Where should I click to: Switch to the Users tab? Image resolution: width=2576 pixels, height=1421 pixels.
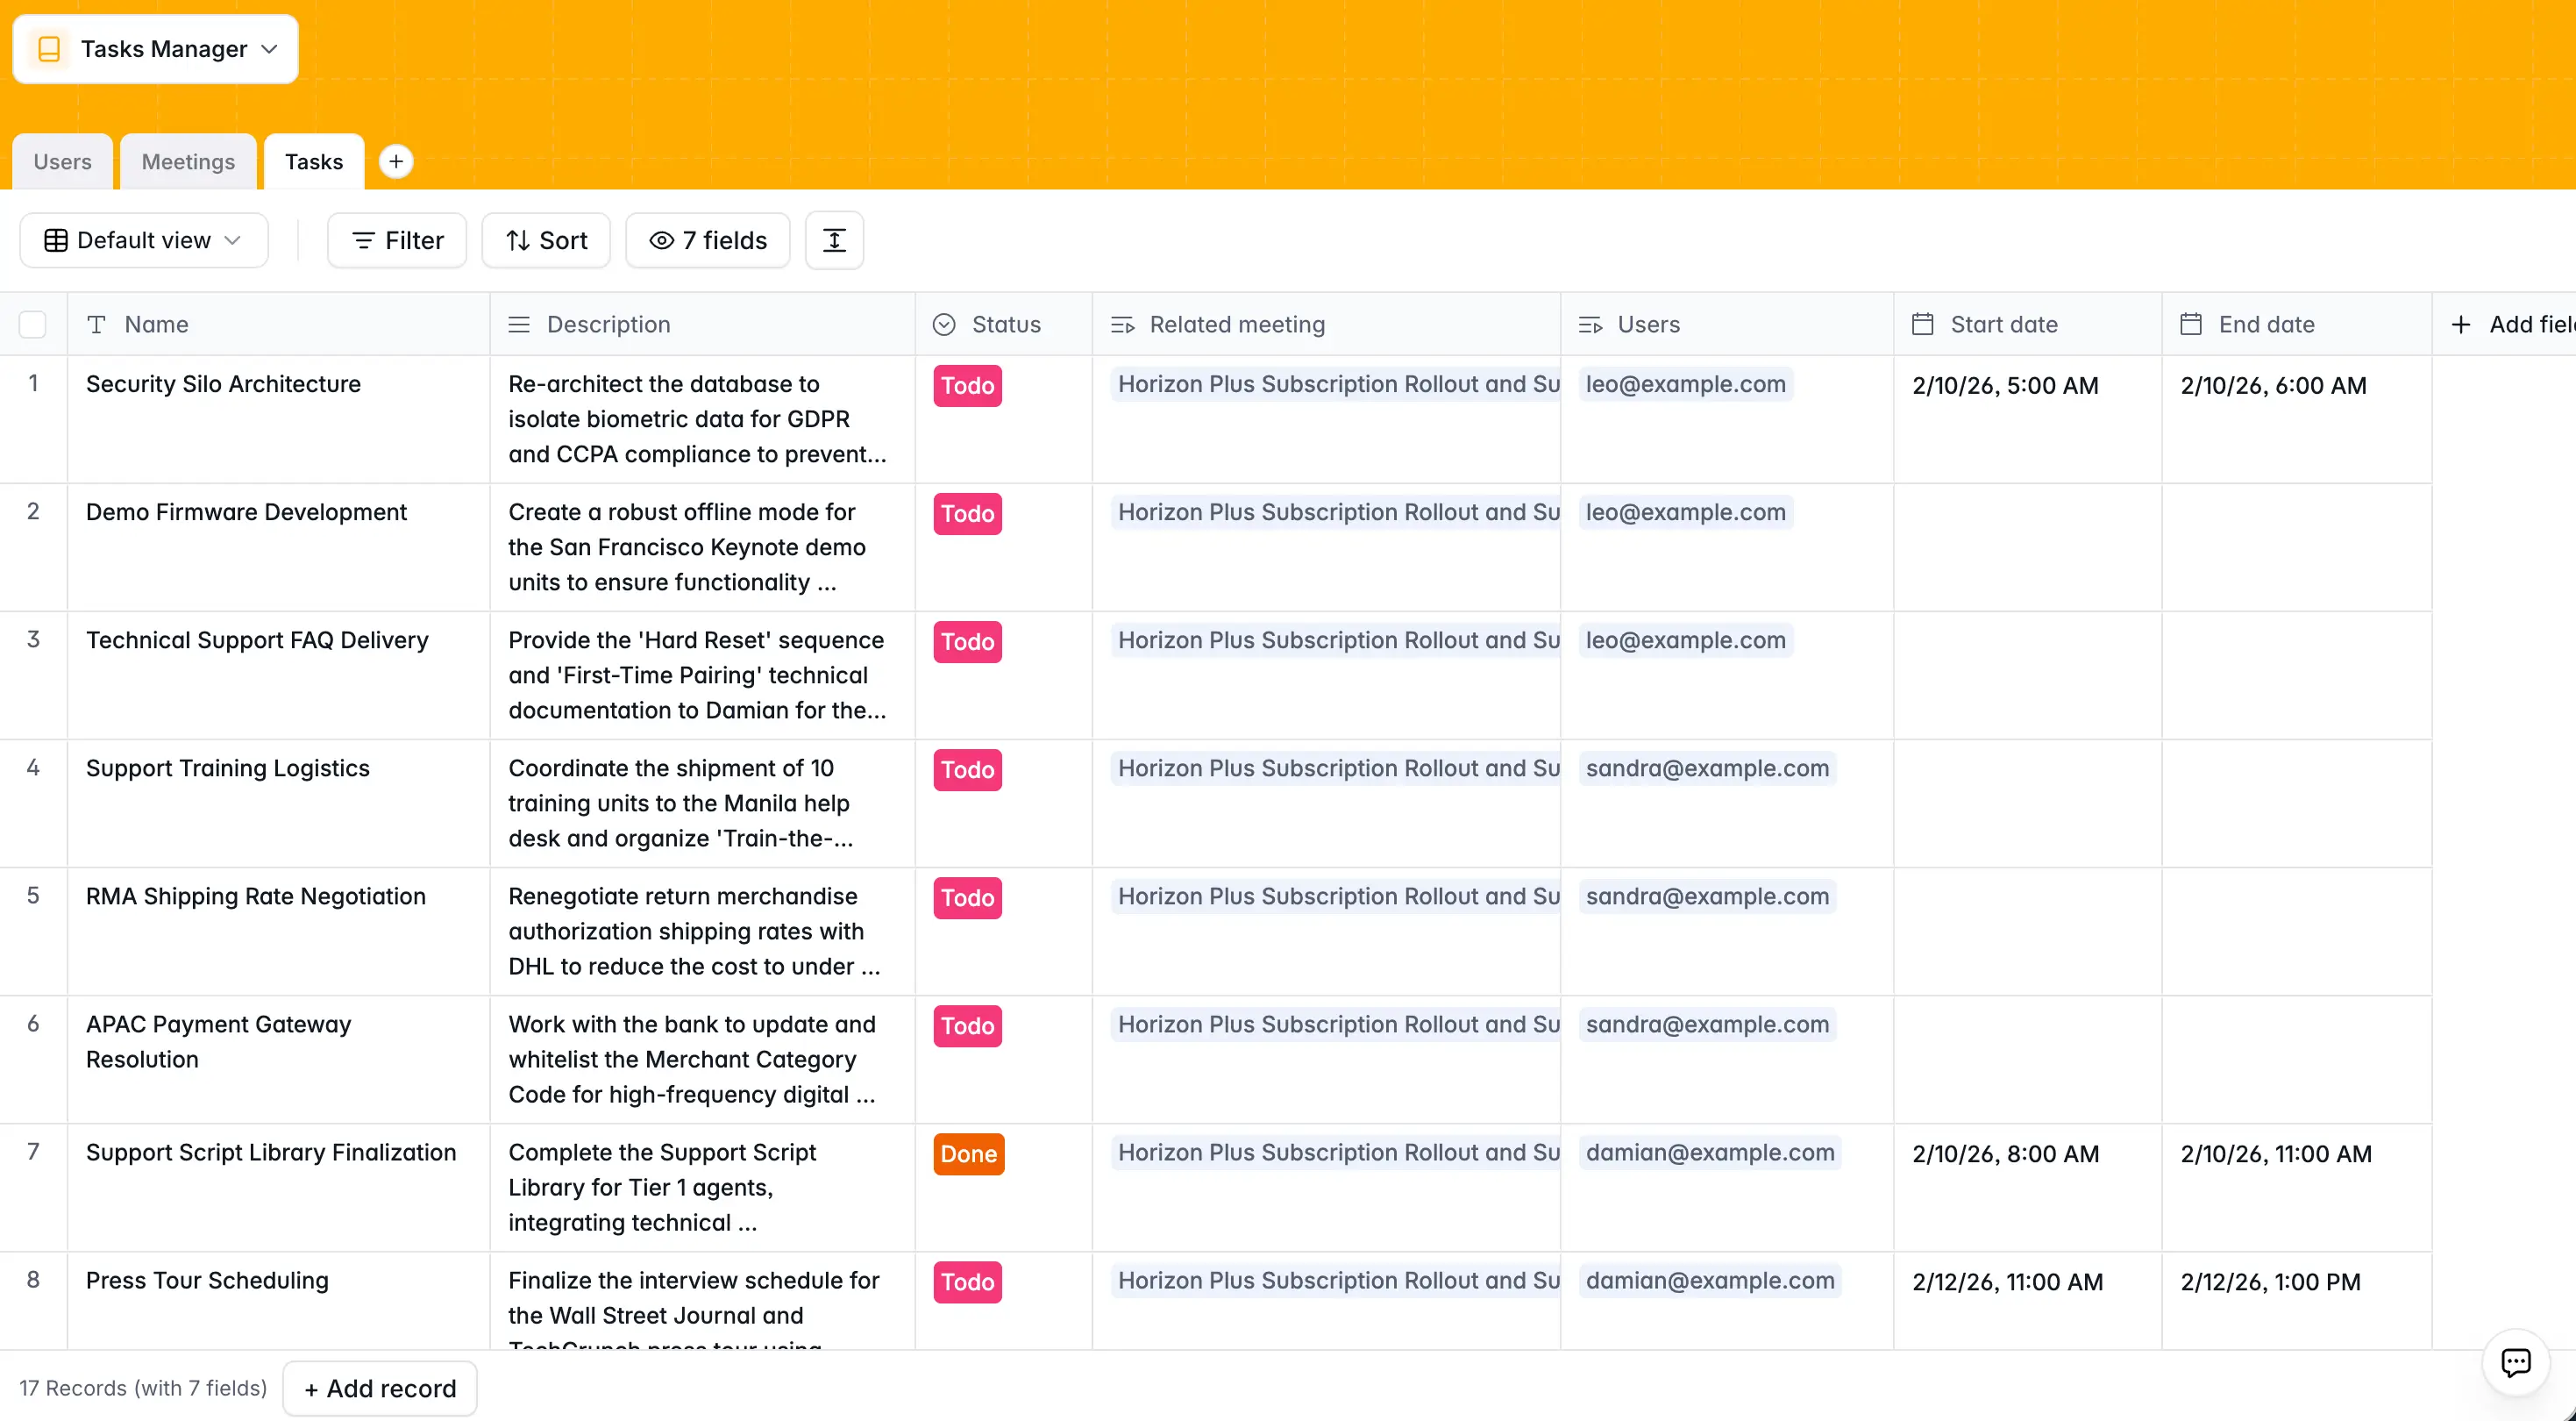[x=62, y=161]
